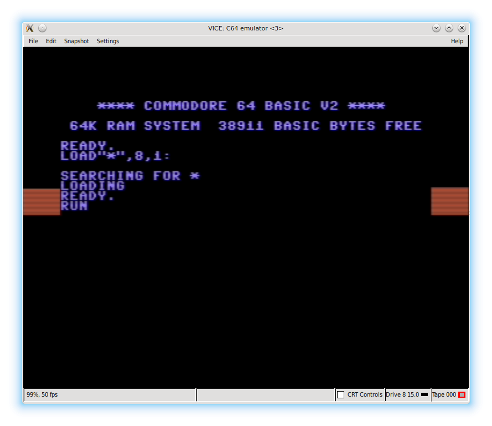Open the Help menu
492x426 pixels.
(457, 41)
